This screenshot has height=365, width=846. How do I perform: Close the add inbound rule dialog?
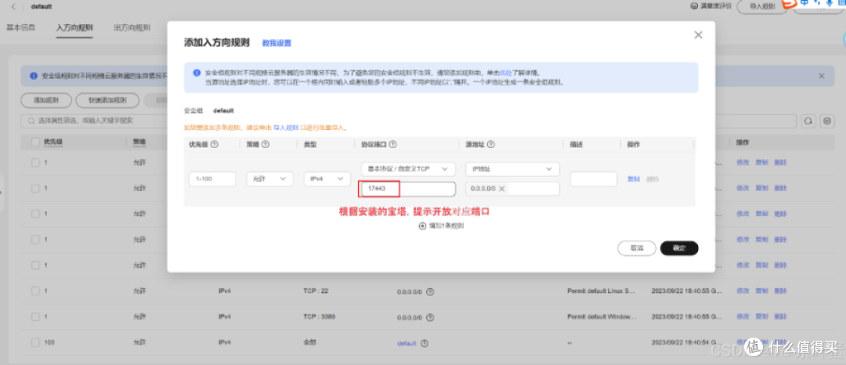(698, 35)
